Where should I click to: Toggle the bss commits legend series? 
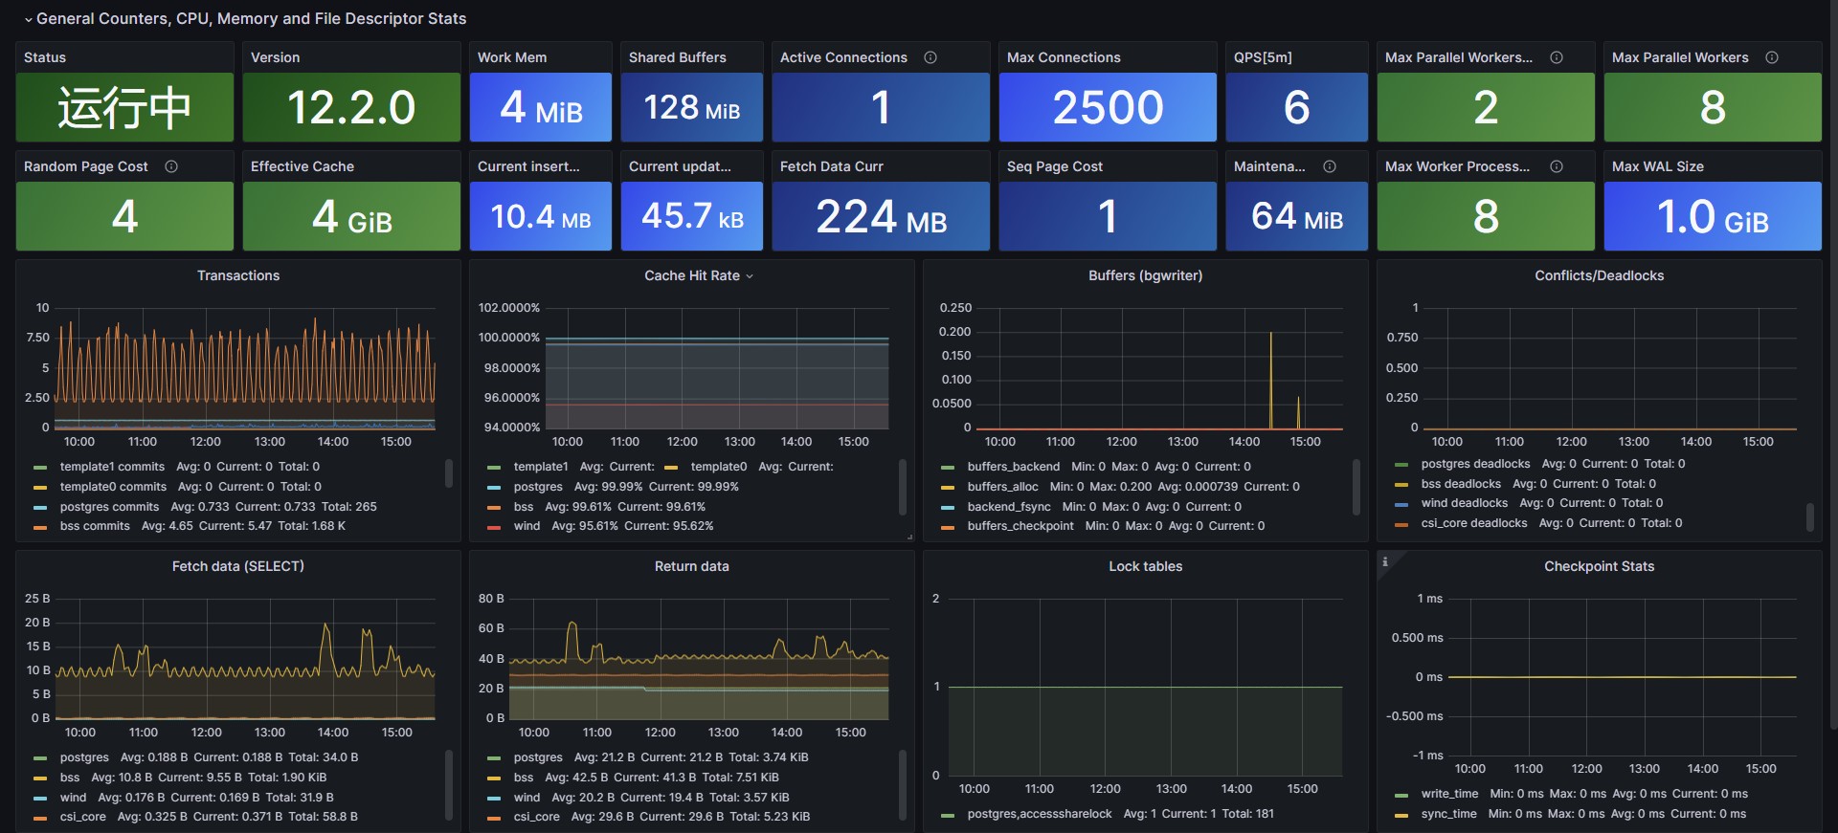(95, 526)
